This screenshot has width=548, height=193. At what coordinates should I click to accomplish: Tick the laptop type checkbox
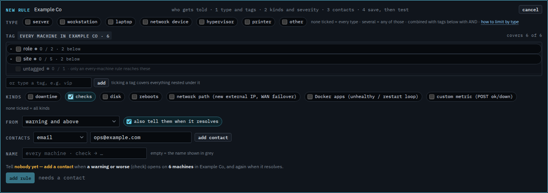pyautogui.click(x=111, y=22)
